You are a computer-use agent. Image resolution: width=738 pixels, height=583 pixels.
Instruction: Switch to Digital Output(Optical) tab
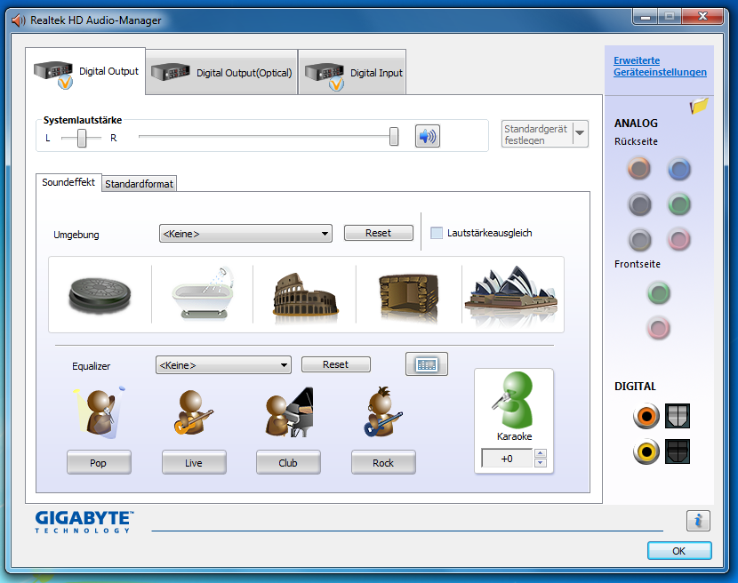coord(221,73)
